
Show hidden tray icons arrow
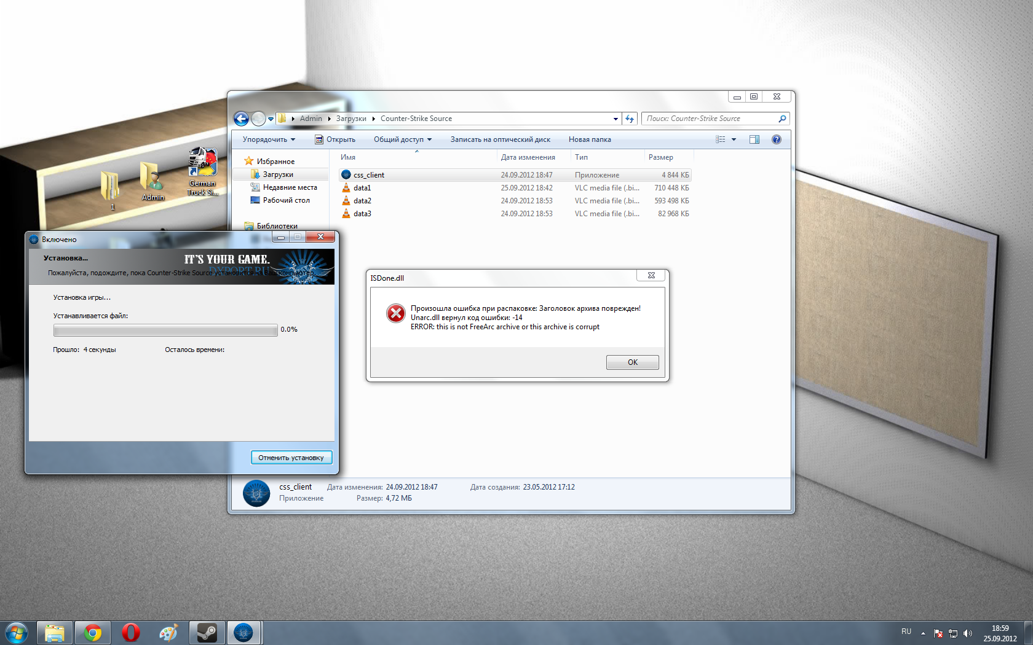tap(923, 633)
